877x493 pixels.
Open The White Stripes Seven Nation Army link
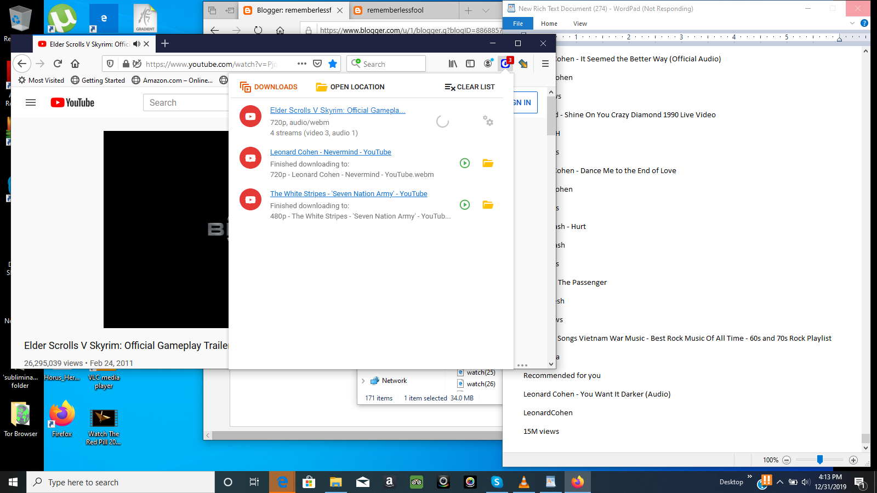(x=349, y=193)
